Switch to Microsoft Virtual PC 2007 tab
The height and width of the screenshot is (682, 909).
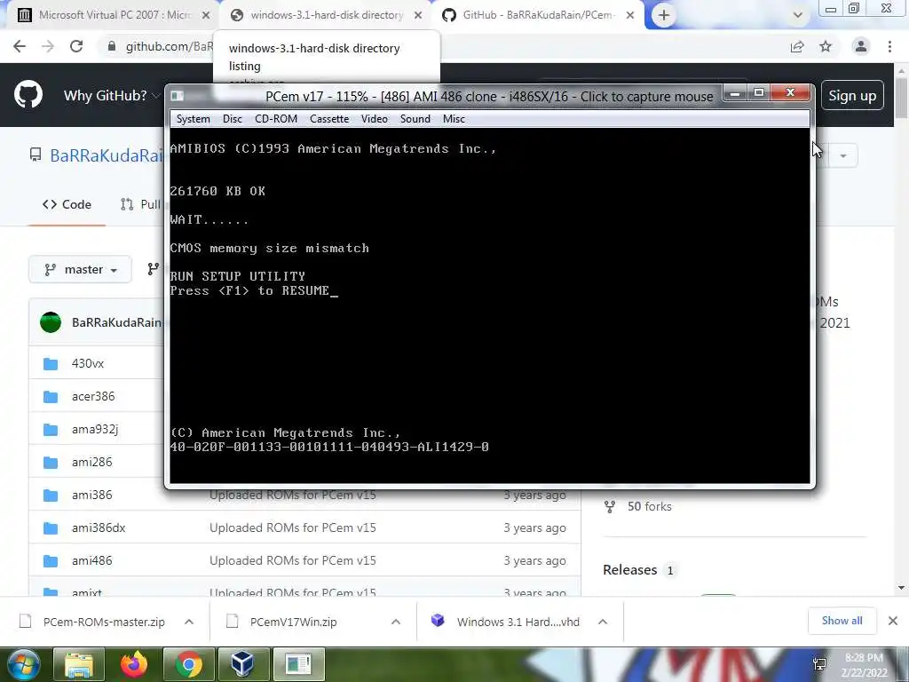pyautogui.click(x=114, y=15)
